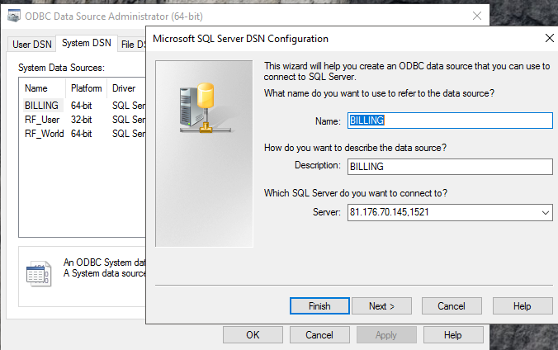Select the RF_User data source row
This screenshot has width=558, height=350.
(x=83, y=120)
